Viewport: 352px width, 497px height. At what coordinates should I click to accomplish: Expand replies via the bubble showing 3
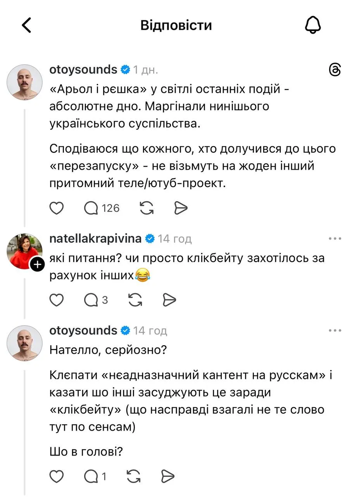pos(95,300)
